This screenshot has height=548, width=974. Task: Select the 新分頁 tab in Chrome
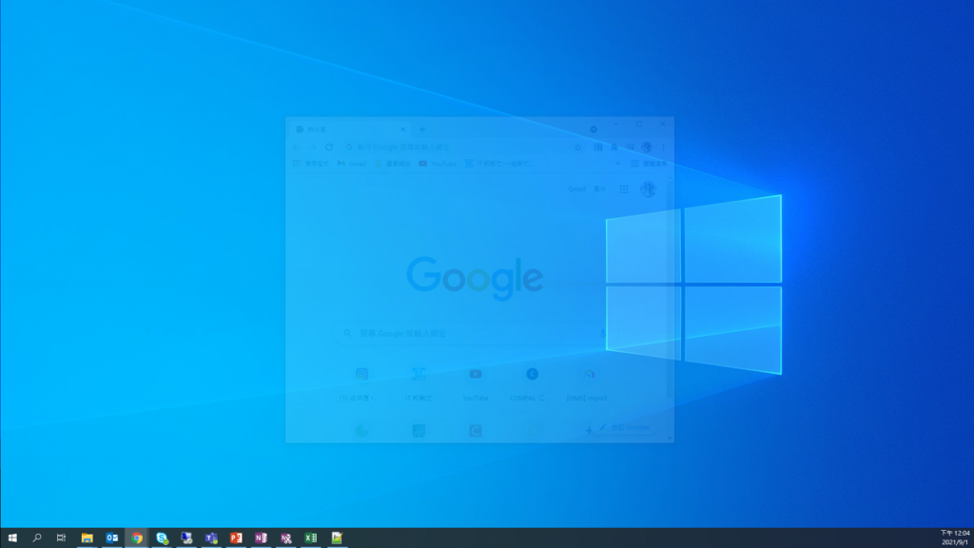[x=350, y=129]
